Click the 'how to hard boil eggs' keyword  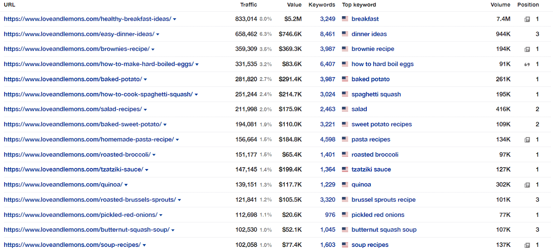(383, 64)
